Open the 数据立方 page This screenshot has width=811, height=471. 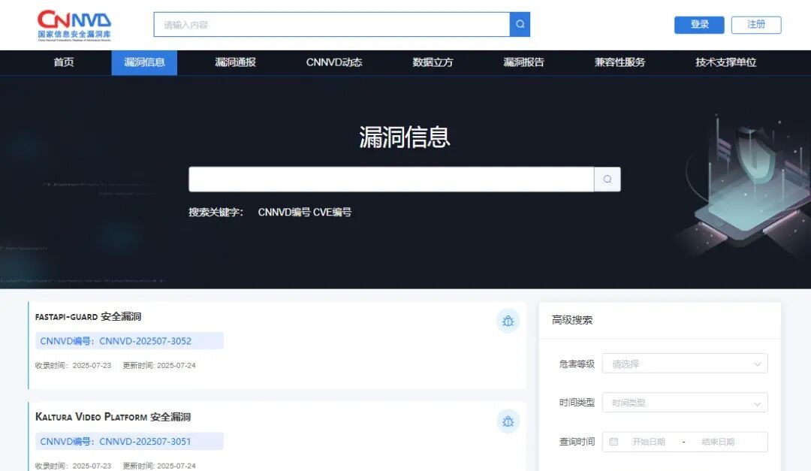click(433, 62)
